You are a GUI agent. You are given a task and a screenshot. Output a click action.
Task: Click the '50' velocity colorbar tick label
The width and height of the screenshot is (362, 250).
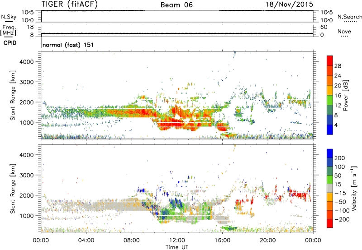tap(338, 176)
